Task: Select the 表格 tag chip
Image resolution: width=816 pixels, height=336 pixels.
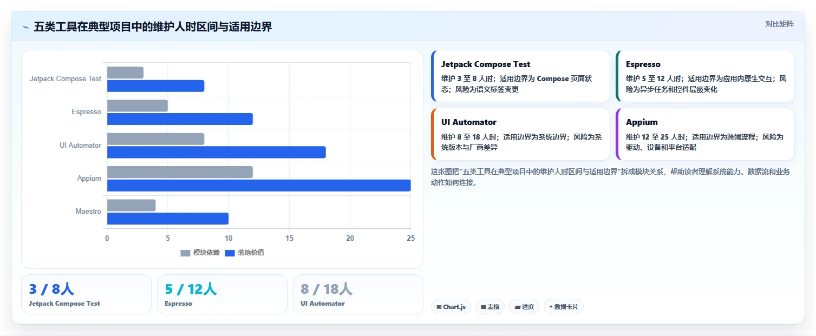Action: tap(490, 307)
